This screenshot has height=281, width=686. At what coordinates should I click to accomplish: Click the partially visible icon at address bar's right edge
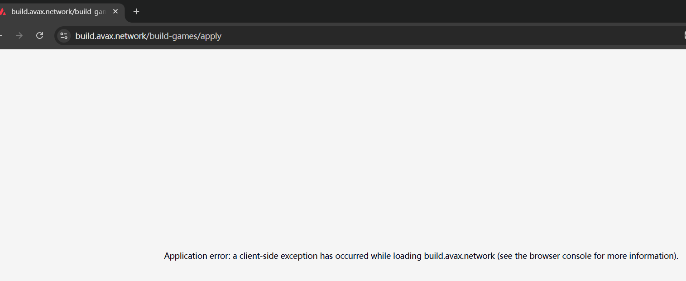click(684, 36)
